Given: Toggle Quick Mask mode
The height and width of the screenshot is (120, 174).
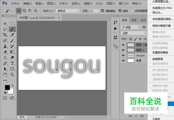Looking at the screenshot, I should tap(5, 98).
